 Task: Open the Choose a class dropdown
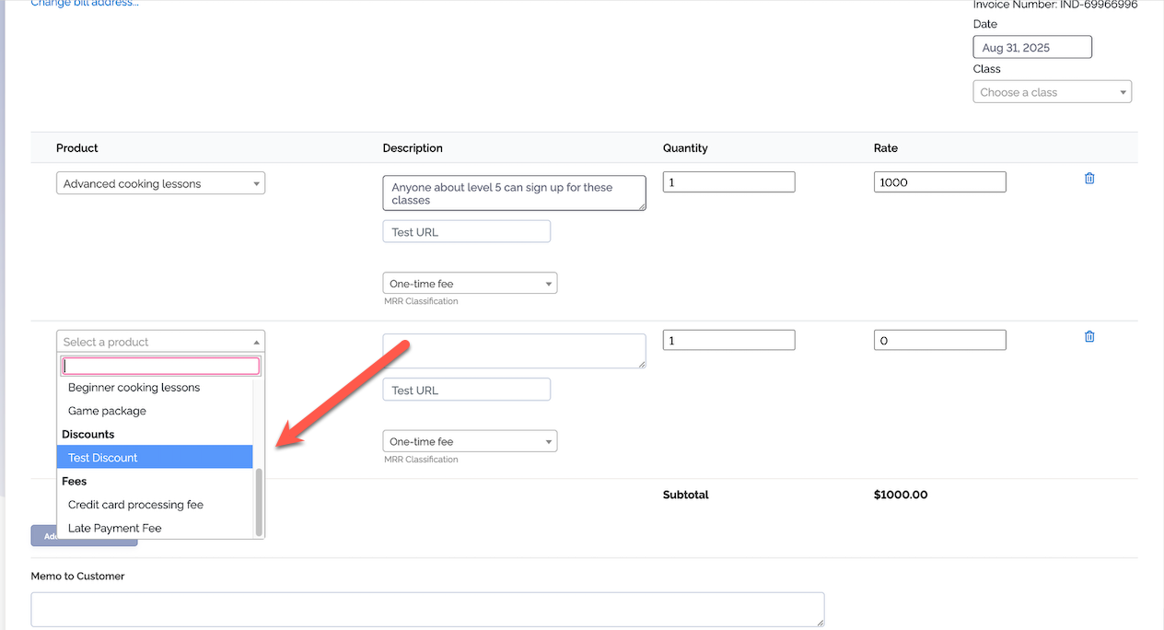click(1052, 92)
